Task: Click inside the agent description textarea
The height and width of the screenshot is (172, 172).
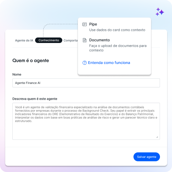Action: (86, 121)
